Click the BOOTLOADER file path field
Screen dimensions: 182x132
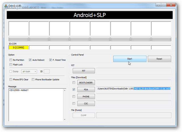pos(134,83)
